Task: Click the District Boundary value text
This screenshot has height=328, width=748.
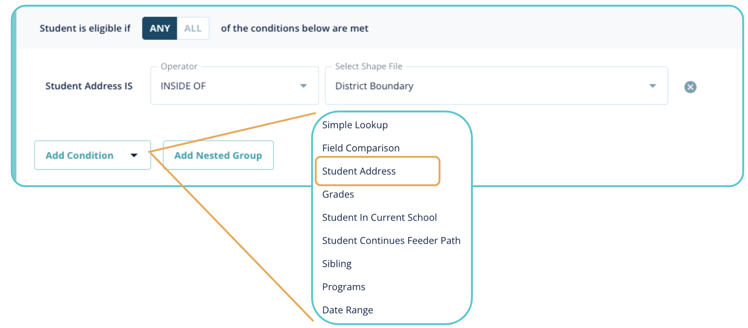Action: (374, 86)
